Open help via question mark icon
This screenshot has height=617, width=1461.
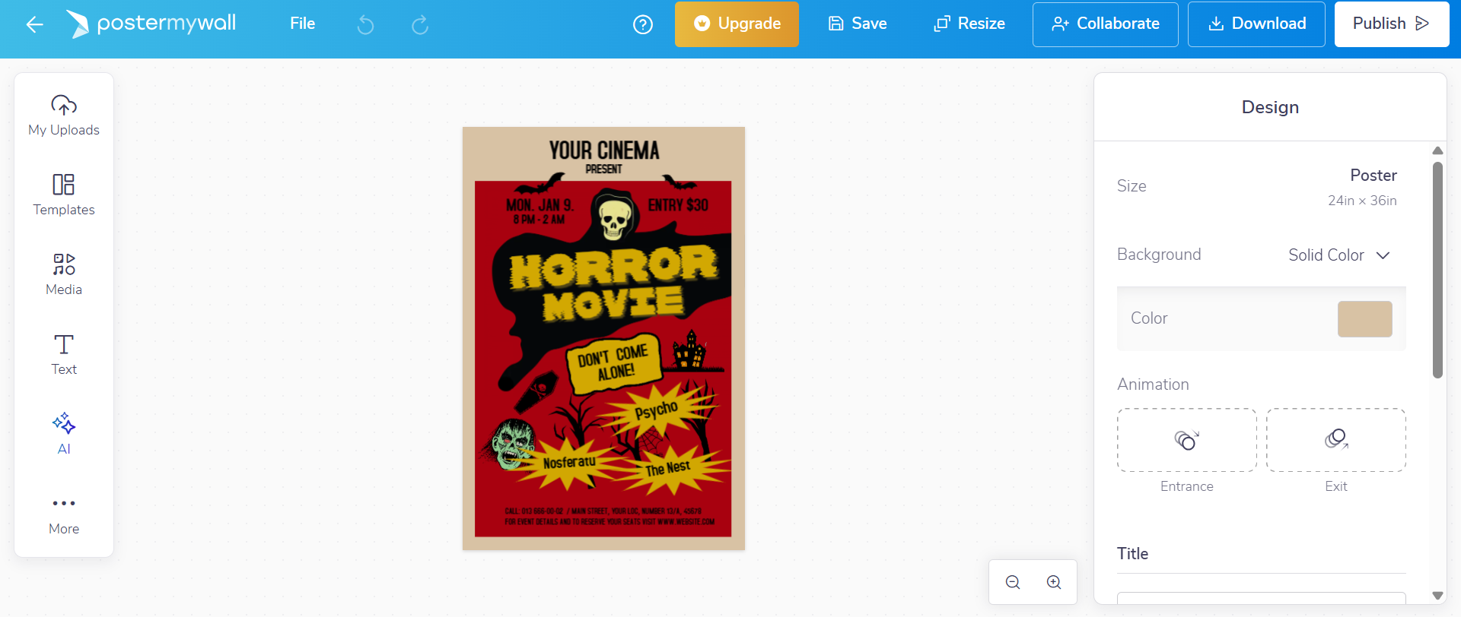(x=643, y=25)
